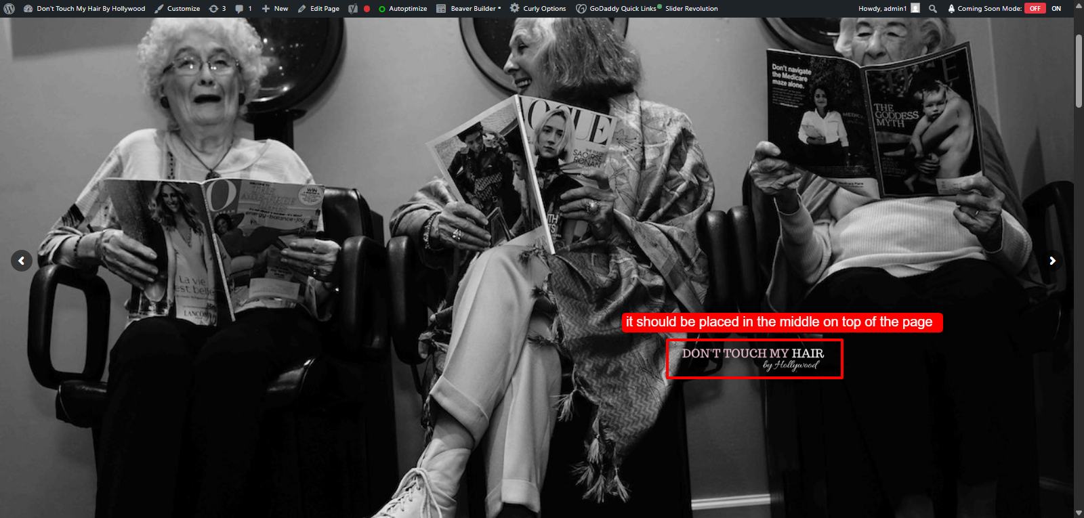Open the admin bar search magnifier

pos(933,9)
